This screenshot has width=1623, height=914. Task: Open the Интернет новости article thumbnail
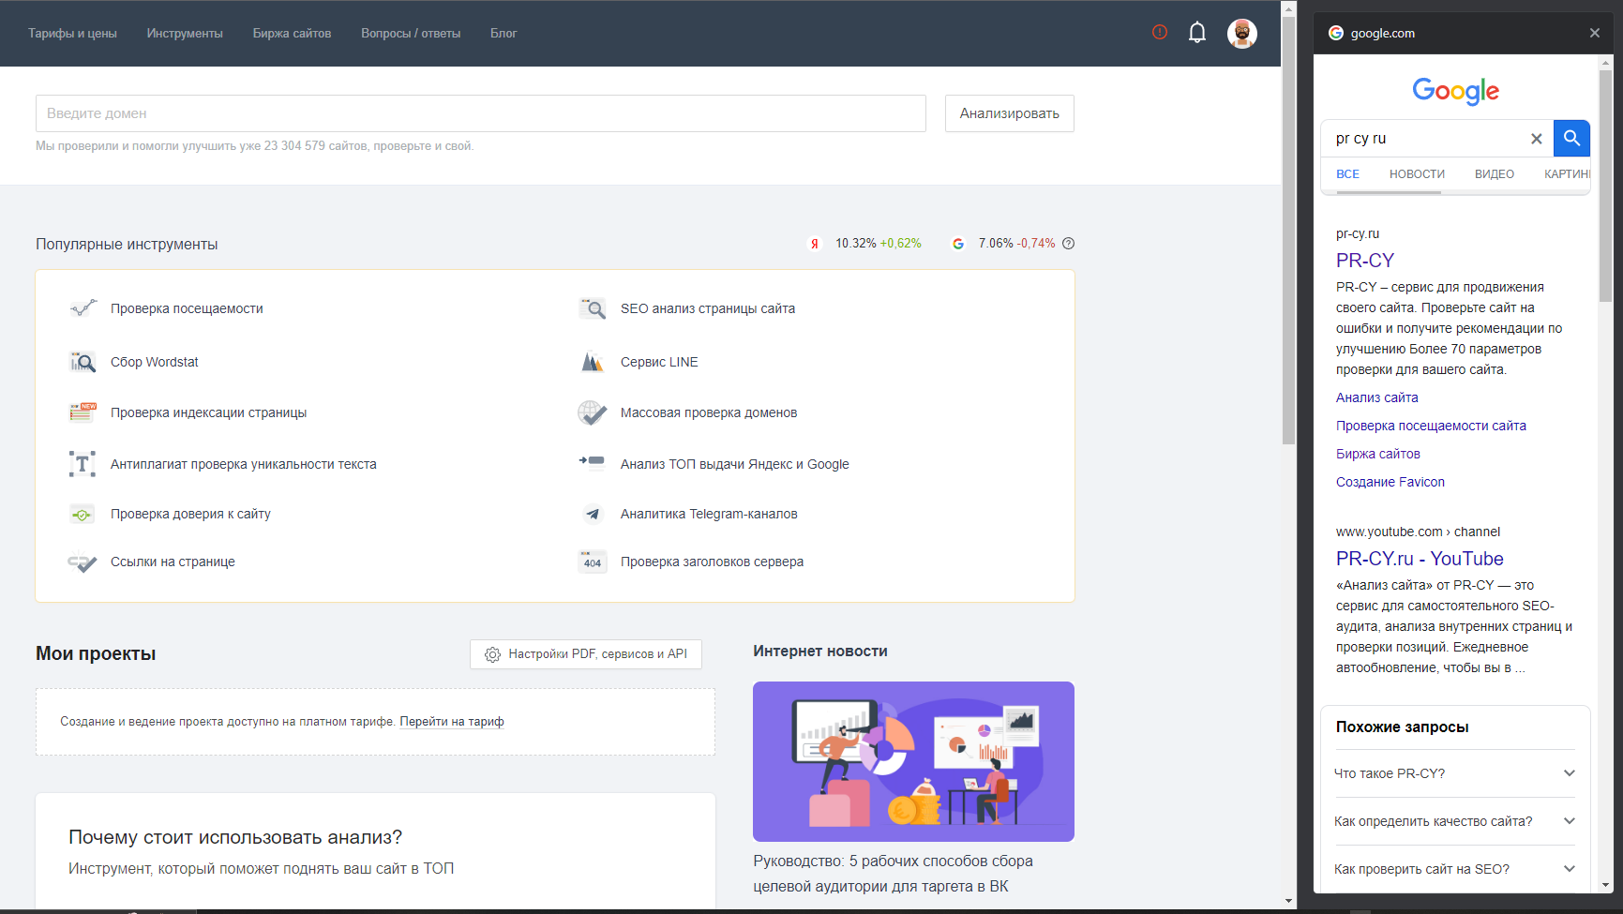(x=913, y=761)
